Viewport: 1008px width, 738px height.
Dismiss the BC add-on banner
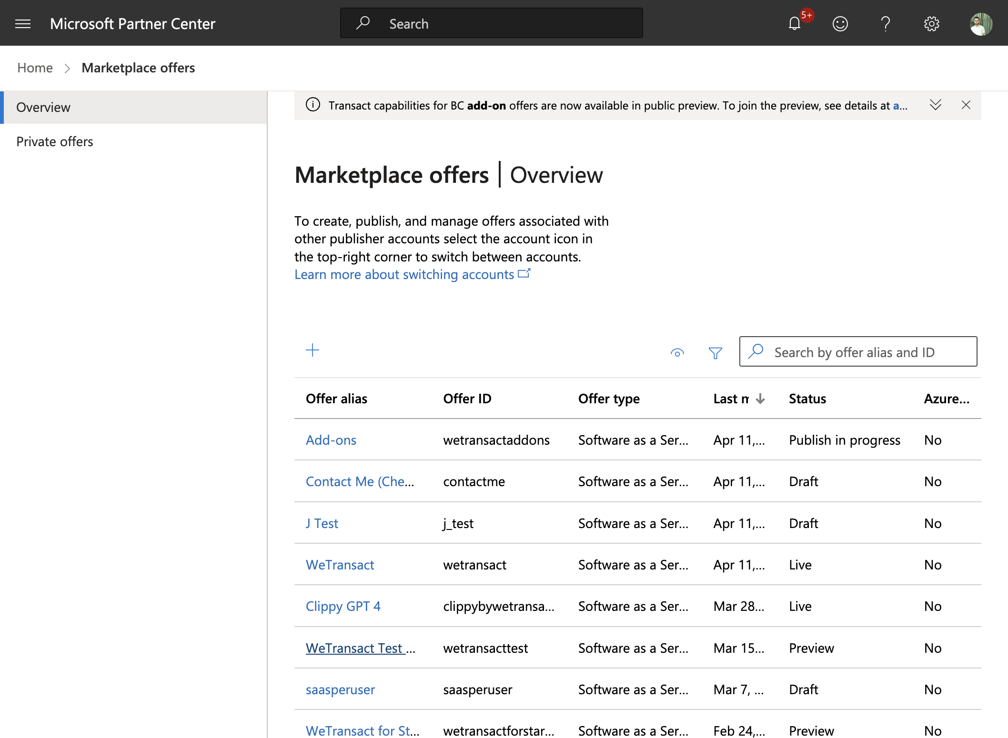click(966, 105)
